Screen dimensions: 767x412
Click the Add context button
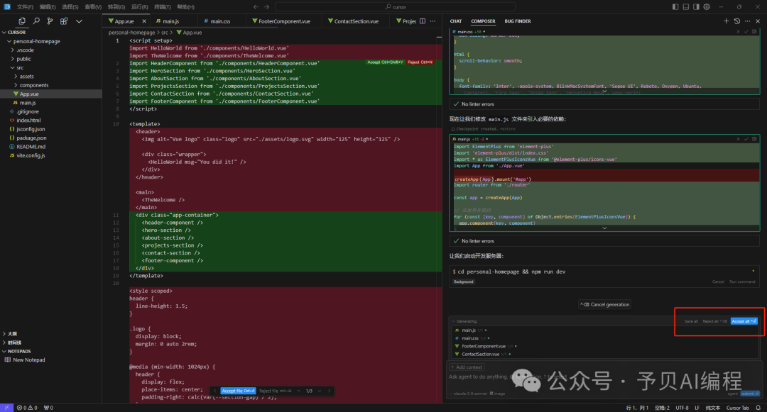coord(467,367)
